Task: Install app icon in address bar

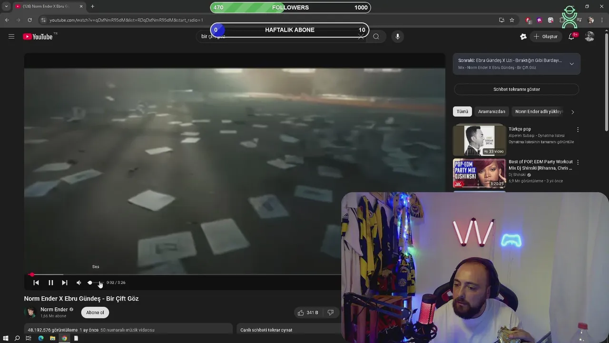Action: pyautogui.click(x=501, y=20)
